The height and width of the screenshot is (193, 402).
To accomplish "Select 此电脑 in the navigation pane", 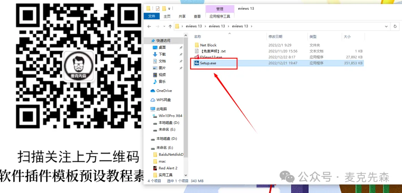I will coord(162,109).
